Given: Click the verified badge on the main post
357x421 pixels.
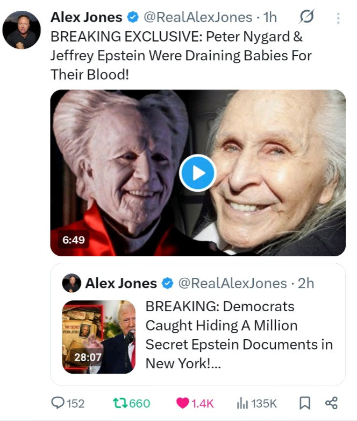Looking at the screenshot, I should pyautogui.click(x=132, y=18).
